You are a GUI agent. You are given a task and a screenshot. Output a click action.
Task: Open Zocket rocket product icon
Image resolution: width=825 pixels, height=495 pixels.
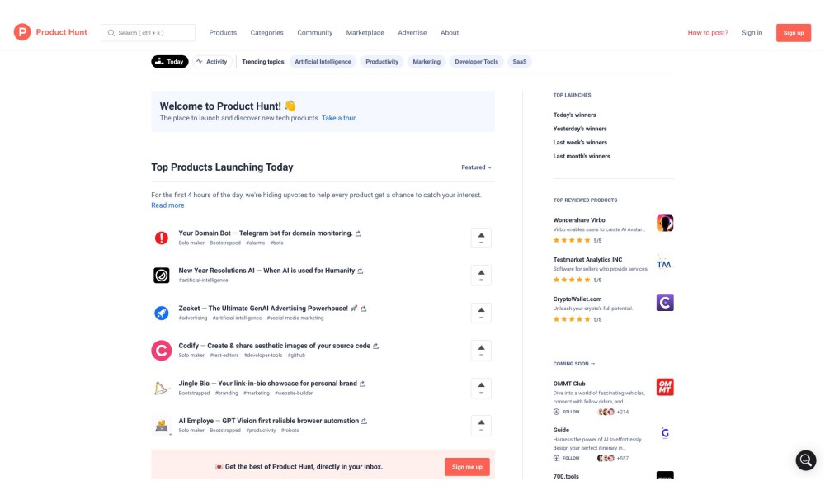(162, 313)
